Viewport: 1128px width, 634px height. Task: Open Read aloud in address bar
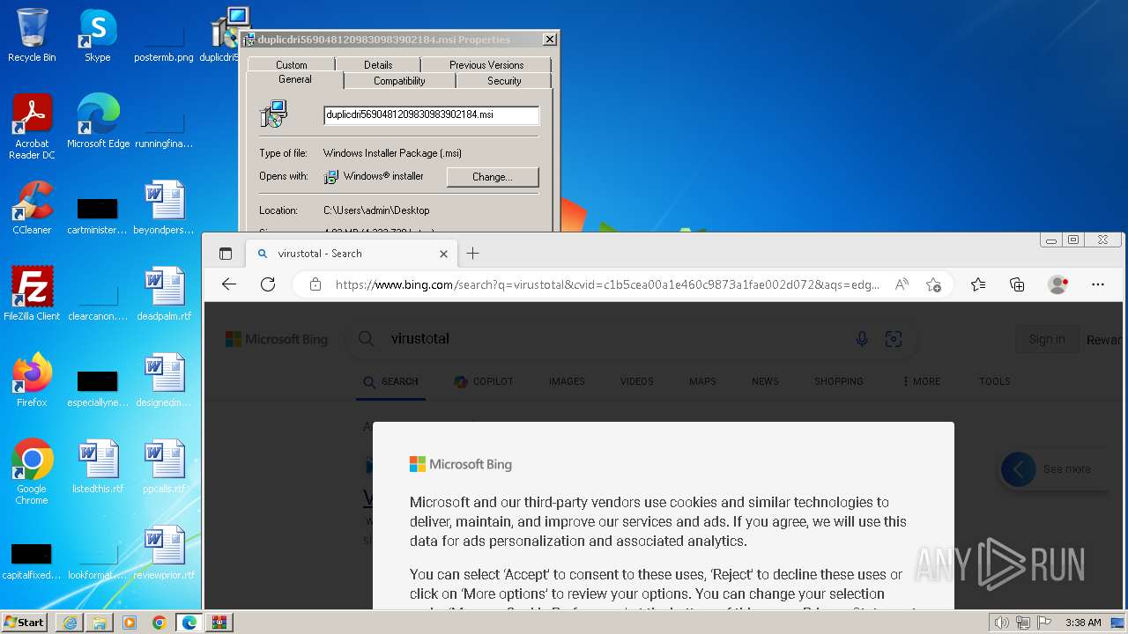click(902, 284)
